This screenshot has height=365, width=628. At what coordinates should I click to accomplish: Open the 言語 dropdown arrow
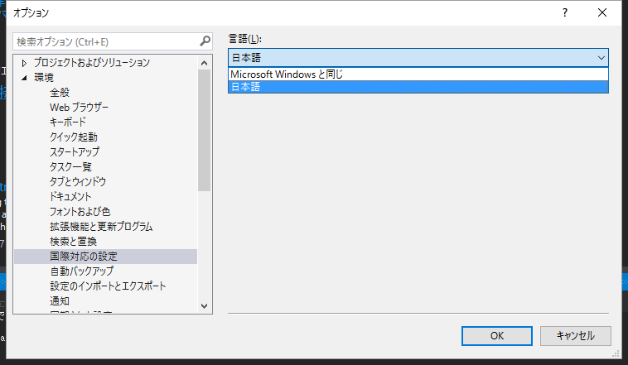pyautogui.click(x=601, y=58)
